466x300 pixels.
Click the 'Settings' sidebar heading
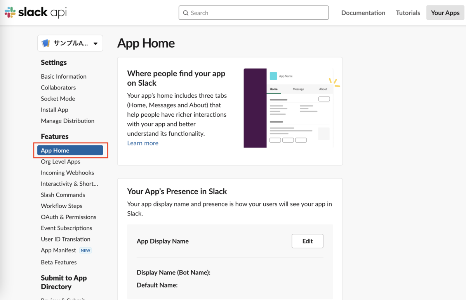point(54,62)
